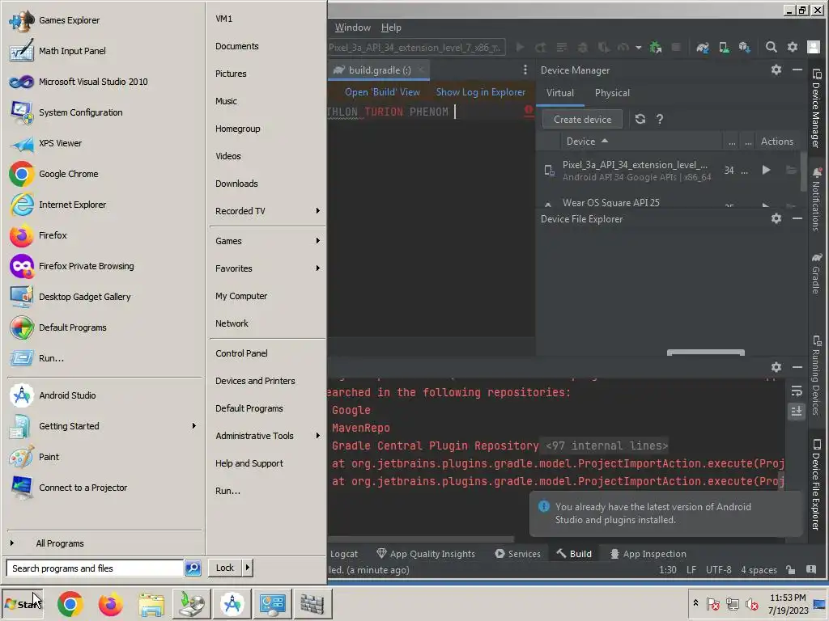Click the Firefox taskbar icon
The height and width of the screenshot is (621, 829).
click(x=110, y=603)
